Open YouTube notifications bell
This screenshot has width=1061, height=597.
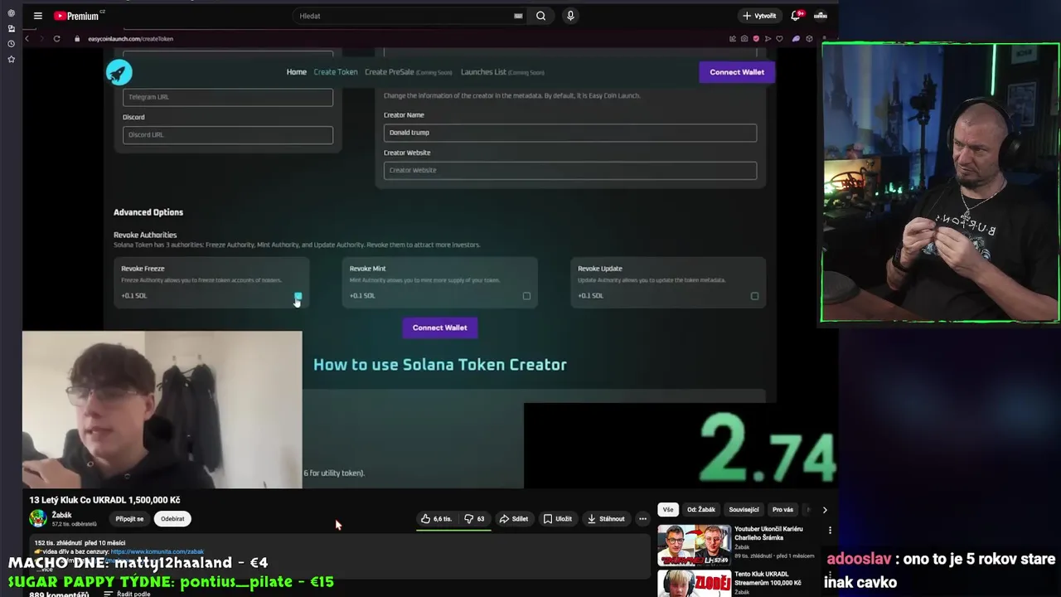pos(796,16)
